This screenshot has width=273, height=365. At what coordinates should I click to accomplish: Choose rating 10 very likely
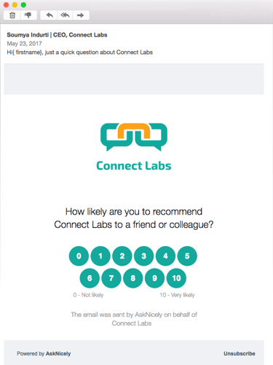coord(176,278)
